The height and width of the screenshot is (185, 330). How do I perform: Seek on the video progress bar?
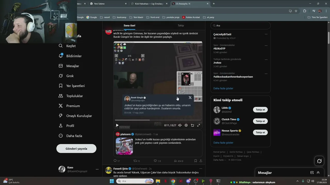[158, 120]
